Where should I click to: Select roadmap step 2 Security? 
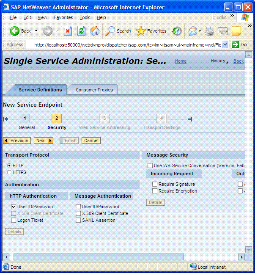pos(57,119)
